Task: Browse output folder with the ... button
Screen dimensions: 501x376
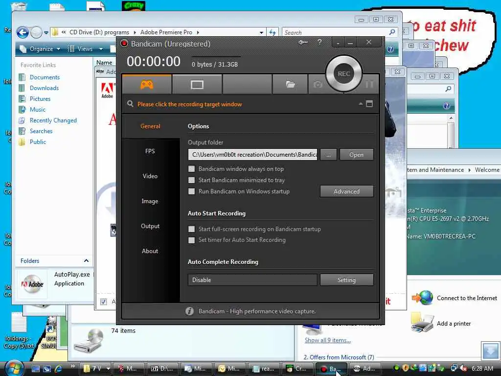Action: tap(328, 154)
